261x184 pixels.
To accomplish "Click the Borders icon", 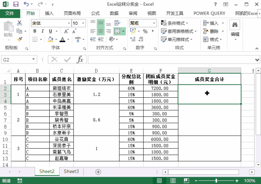I will coord(35,39).
